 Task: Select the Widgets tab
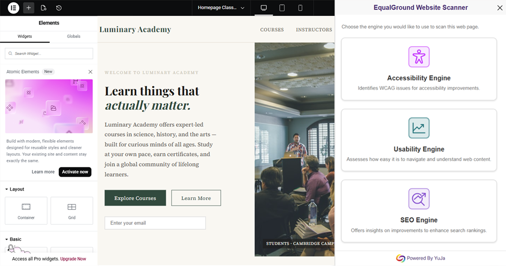(25, 36)
